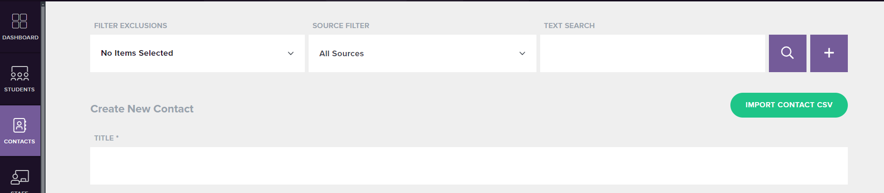Click the Students group icon
This screenshot has width=884, height=193.
pyautogui.click(x=20, y=74)
